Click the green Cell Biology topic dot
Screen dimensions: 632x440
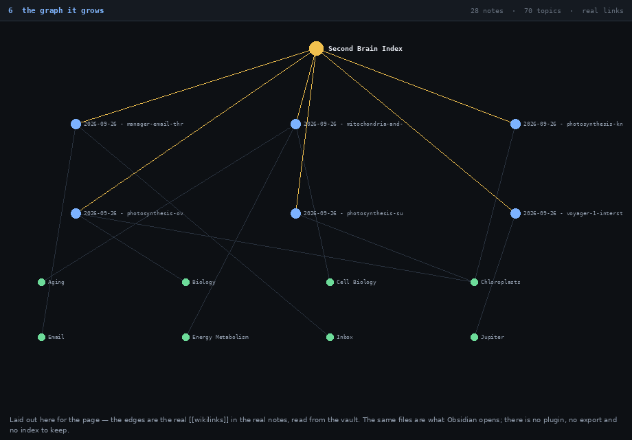(330, 283)
